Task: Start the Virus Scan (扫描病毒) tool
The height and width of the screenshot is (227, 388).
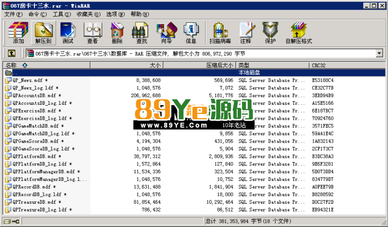Action: point(220,32)
